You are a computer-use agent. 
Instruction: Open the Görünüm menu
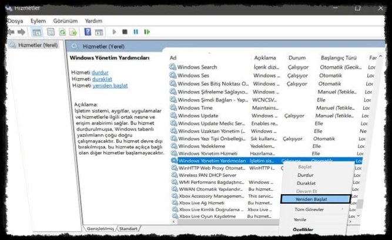pyautogui.click(x=65, y=21)
